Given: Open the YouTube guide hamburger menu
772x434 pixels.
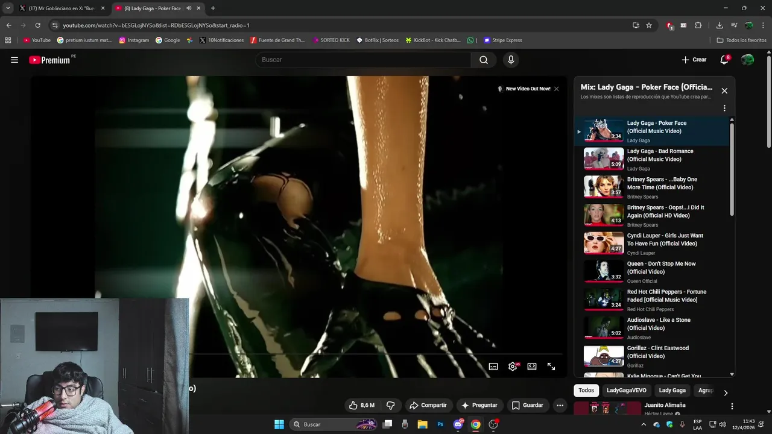Looking at the screenshot, I should coord(14,60).
